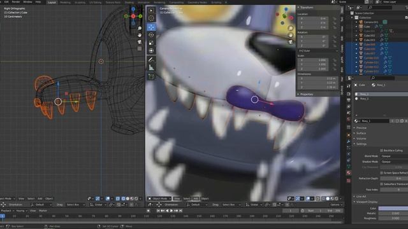Adjust the Metallic value slider
This screenshot has height=229, width=408.
pos(393,214)
